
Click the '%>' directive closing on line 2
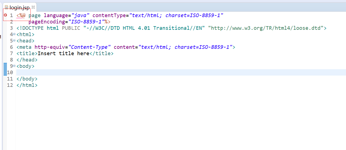coord(108,22)
